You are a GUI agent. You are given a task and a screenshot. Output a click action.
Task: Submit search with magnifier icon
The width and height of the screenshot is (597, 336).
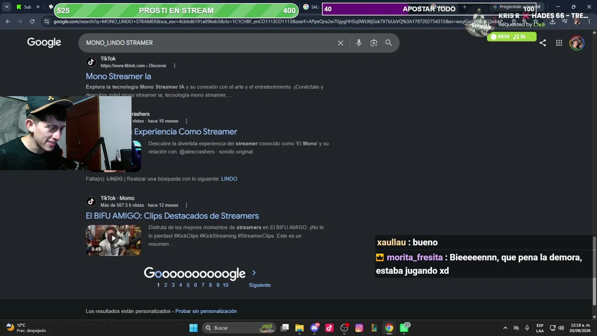coord(389,43)
